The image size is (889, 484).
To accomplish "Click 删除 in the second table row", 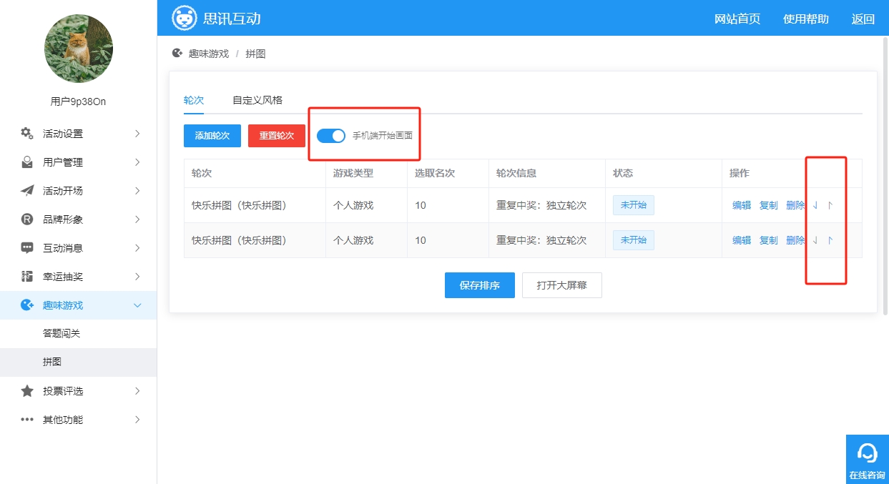I will coord(795,240).
